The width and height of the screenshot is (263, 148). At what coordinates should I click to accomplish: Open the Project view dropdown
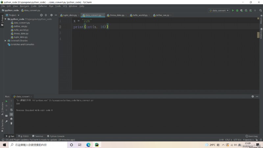click(12, 15)
